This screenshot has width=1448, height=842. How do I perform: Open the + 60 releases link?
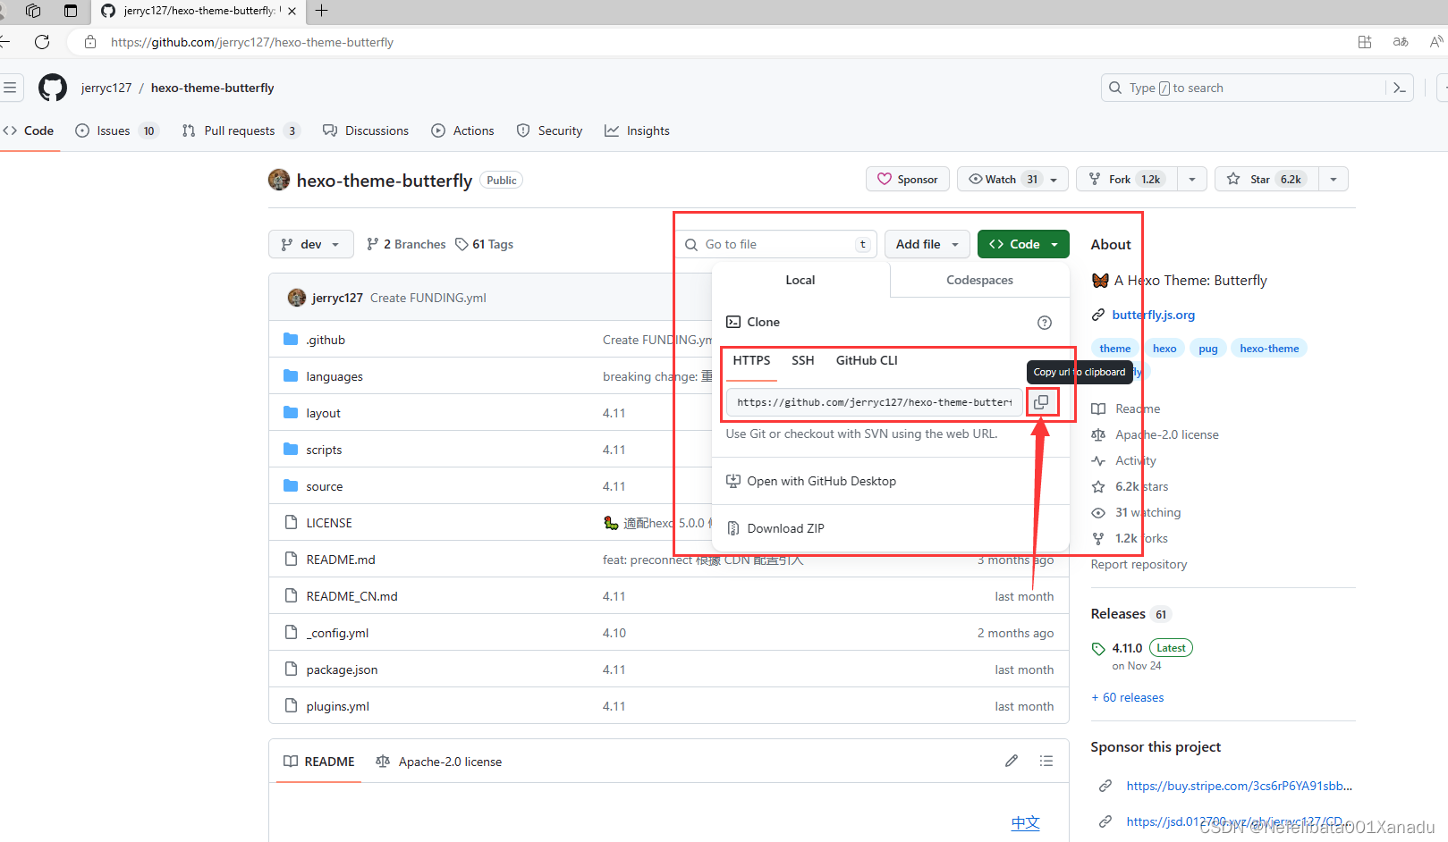click(1128, 697)
